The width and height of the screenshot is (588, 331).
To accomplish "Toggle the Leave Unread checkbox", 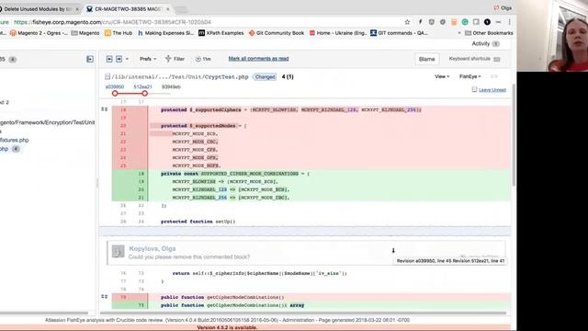I will click(474, 89).
